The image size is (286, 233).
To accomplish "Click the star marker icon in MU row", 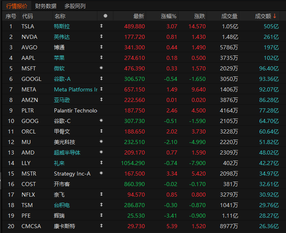I will tap(101, 141).
